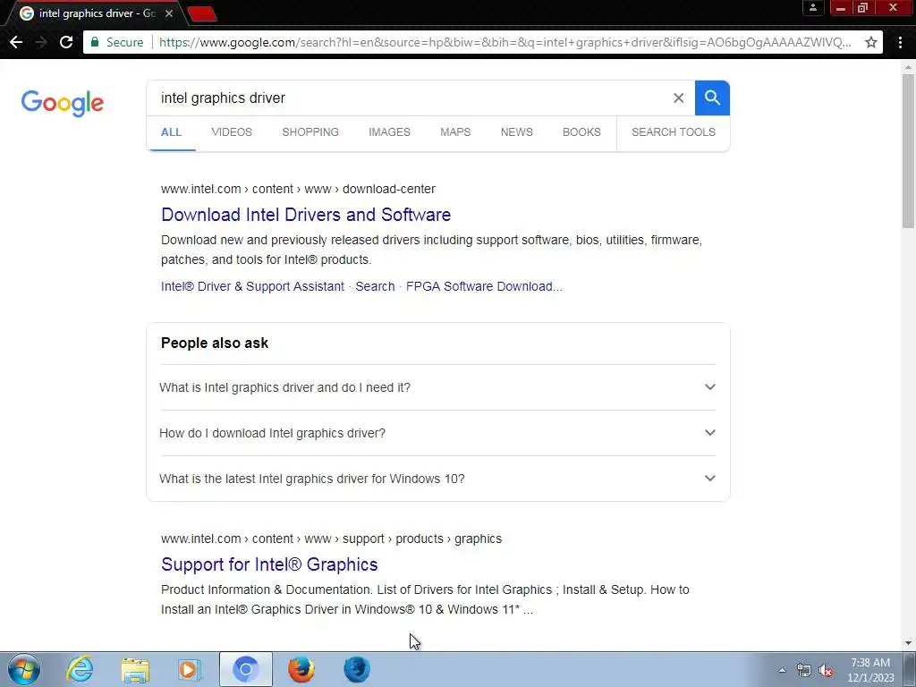Open 'Download Intel Drivers and Software' result
Screen dimensions: 916x687
[306, 215]
